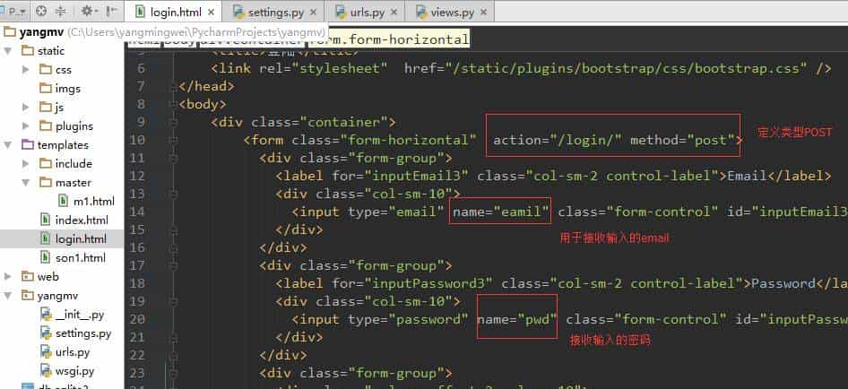Select son1.html in the project tree
The height and width of the screenshot is (389, 848).
coord(81,257)
